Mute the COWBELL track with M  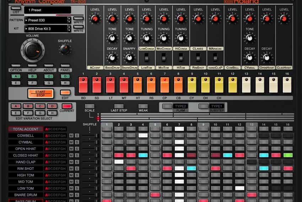(71, 135)
